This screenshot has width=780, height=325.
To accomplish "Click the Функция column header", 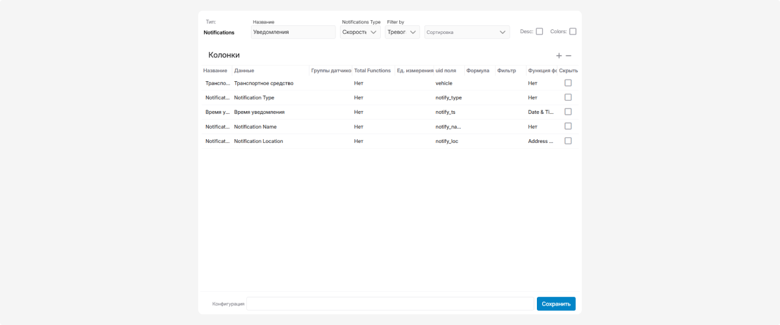I will tap(542, 70).
